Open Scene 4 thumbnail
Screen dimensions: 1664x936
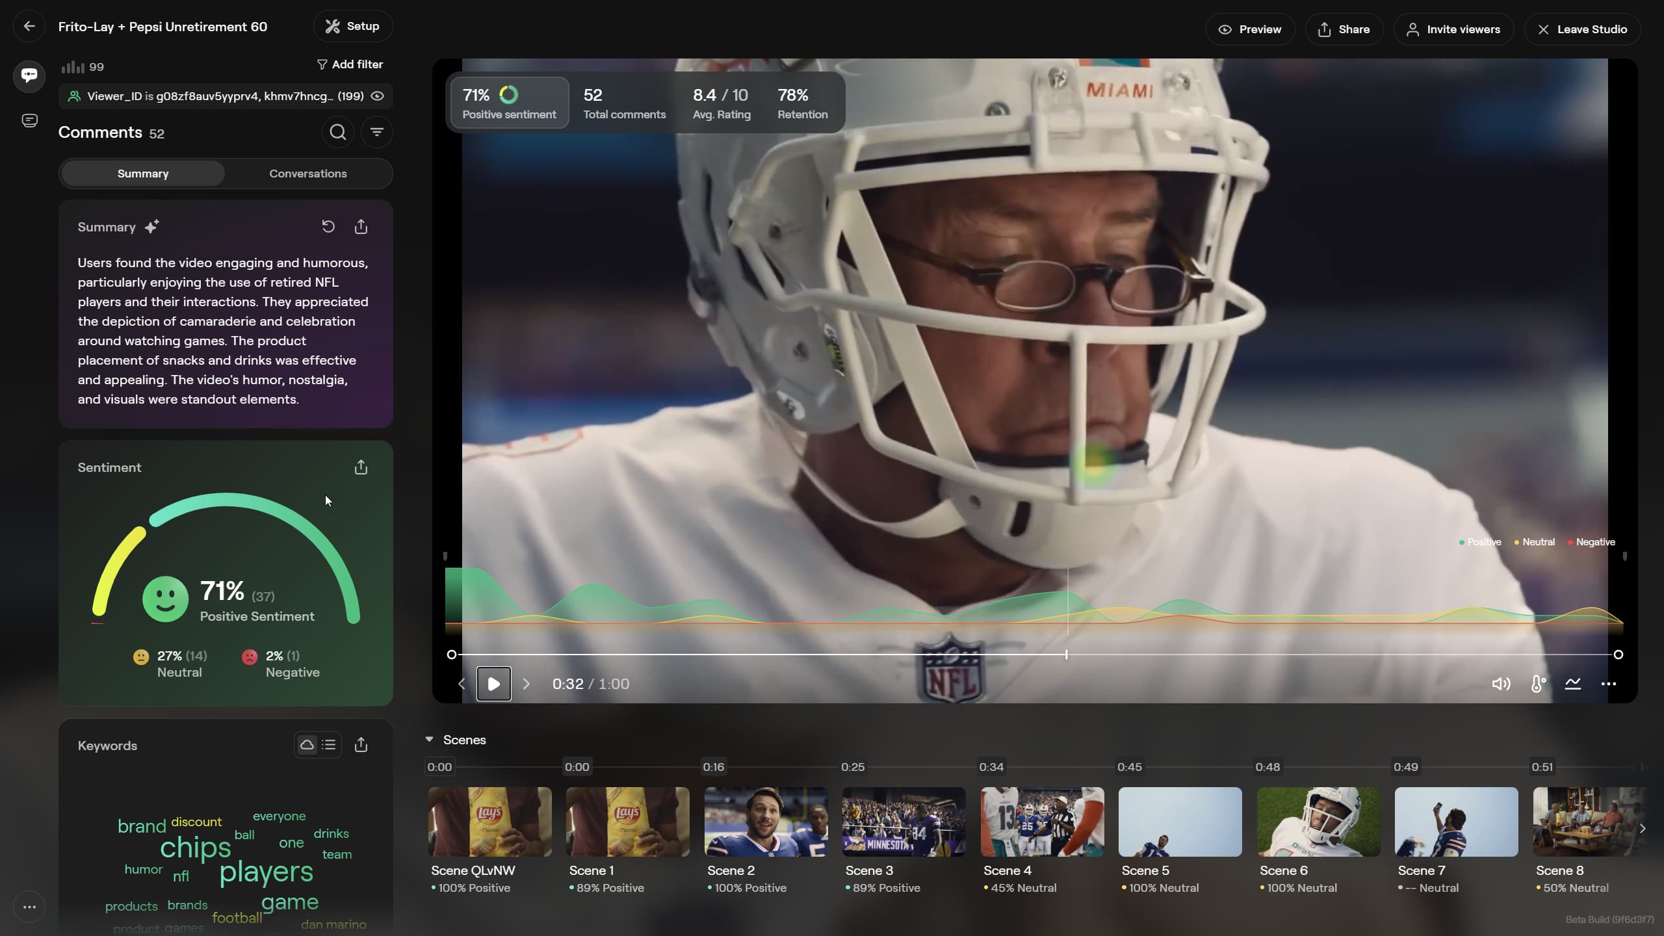[1043, 822]
